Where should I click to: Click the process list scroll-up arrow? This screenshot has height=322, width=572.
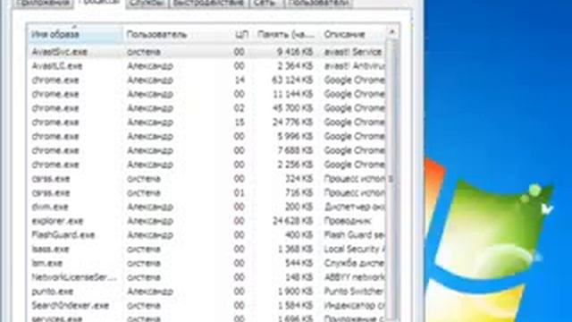click(392, 33)
